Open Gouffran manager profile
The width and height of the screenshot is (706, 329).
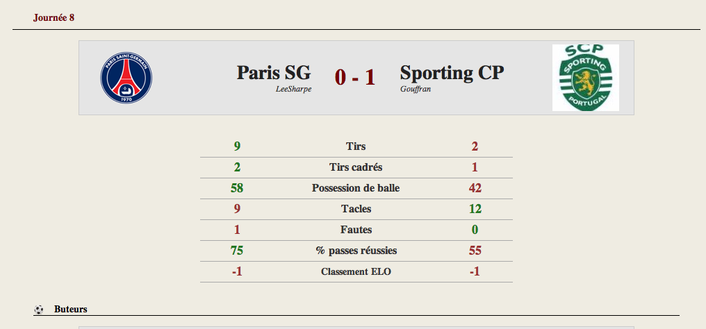[416, 89]
